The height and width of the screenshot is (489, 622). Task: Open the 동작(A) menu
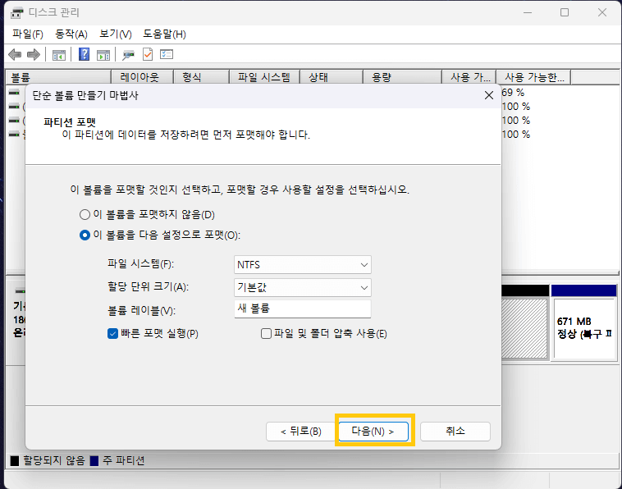(x=71, y=34)
